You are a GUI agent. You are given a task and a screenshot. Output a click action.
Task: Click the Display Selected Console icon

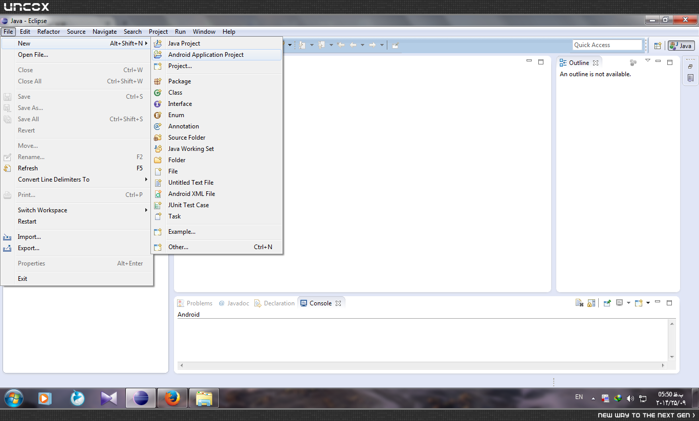[x=619, y=303]
